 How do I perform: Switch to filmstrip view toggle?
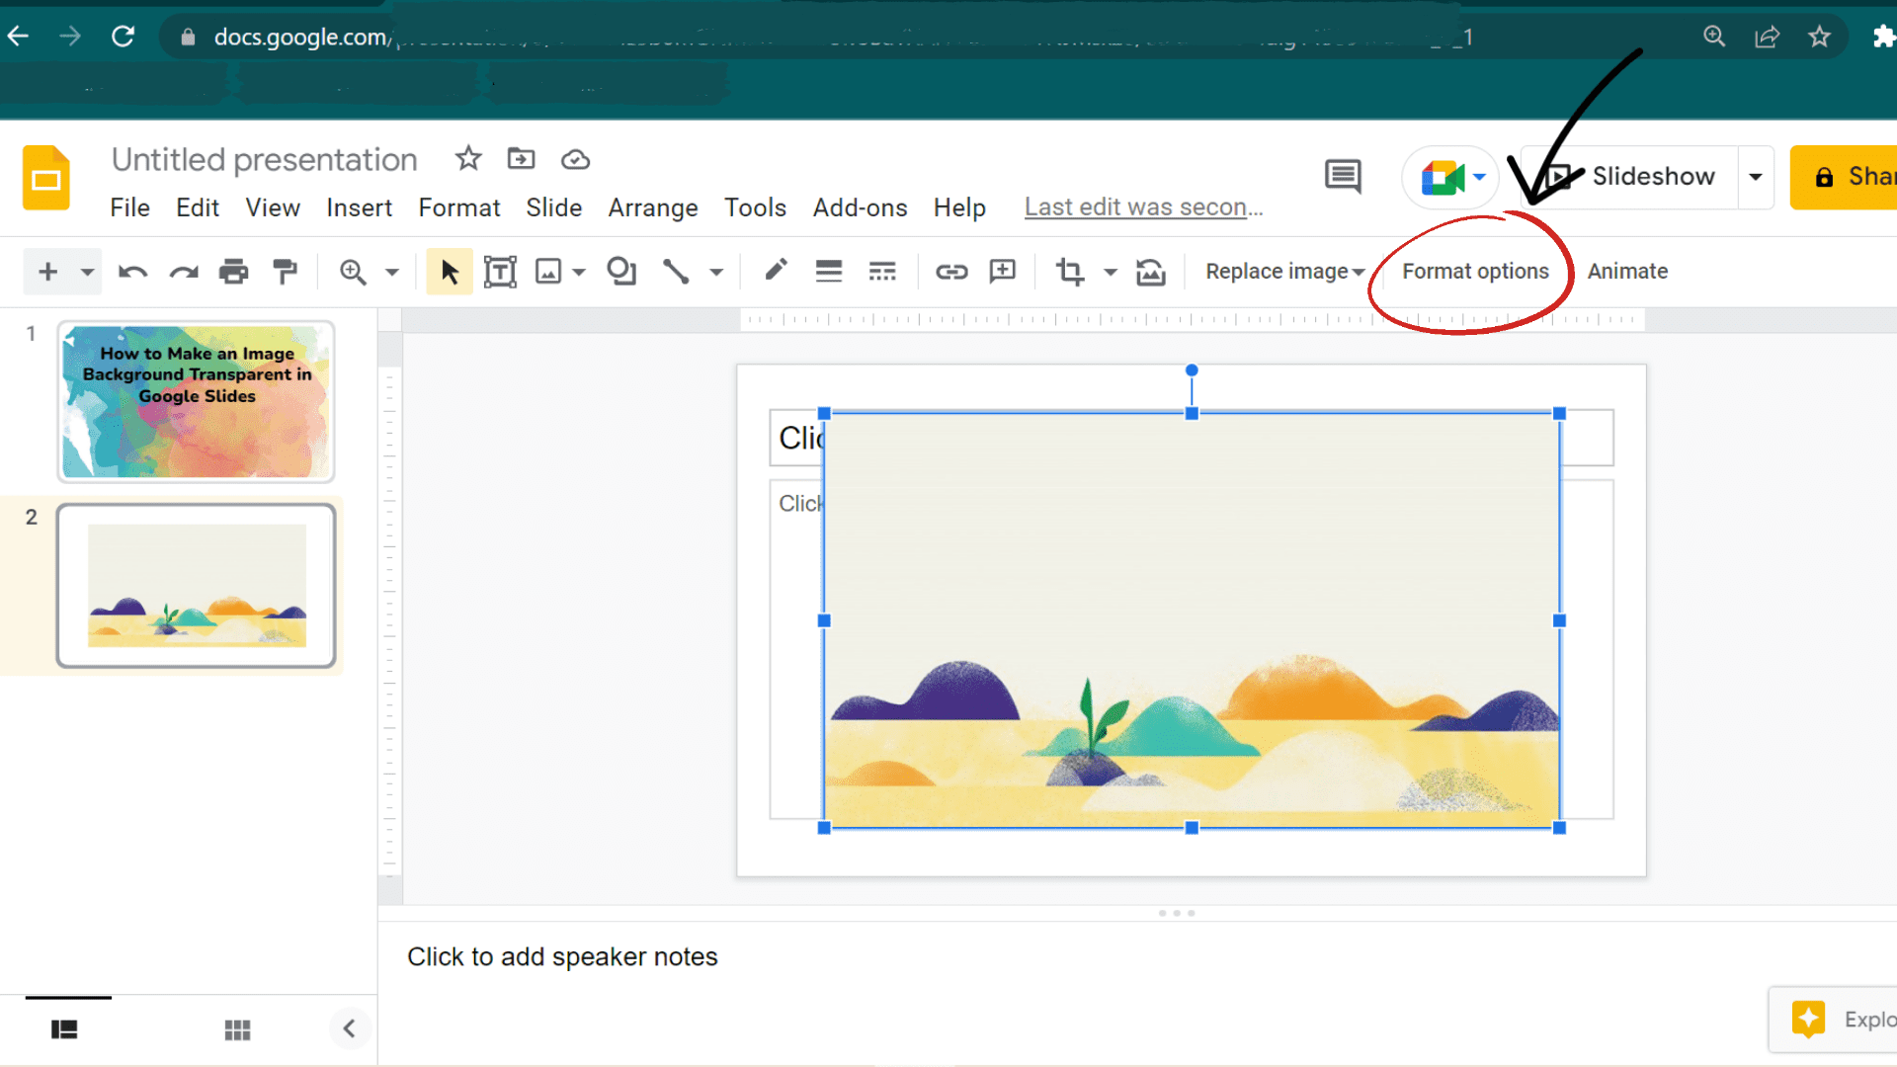(x=64, y=1029)
